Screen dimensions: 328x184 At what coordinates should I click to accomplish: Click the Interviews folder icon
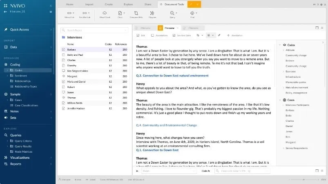[63, 37]
